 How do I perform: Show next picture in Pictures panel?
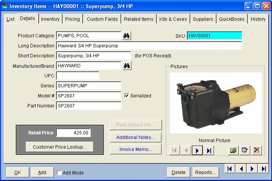197,150
